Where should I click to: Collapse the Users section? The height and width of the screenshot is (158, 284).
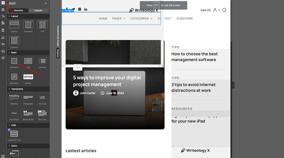point(28,146)
